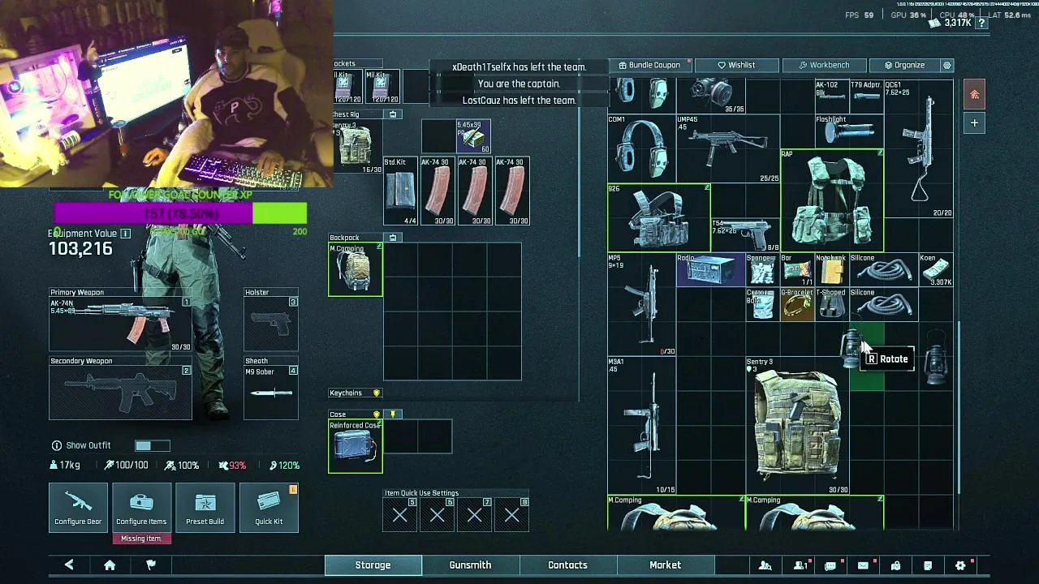Open organize settings gear icon
The image size is (1039, 584).
click(946, 65)
